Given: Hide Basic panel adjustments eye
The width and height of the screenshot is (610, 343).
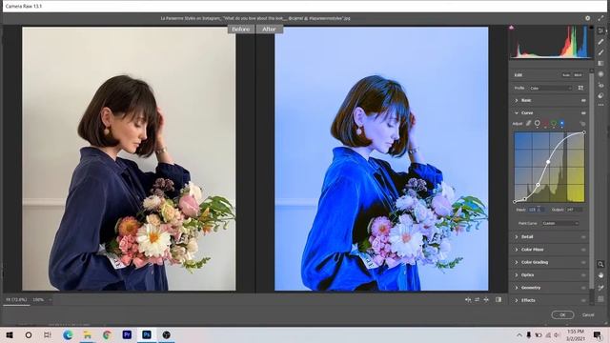Looking at the screenshot, I should [x=583, y=100].
